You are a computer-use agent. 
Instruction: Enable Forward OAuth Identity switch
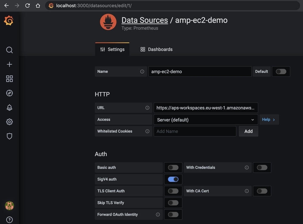(173, 215)
